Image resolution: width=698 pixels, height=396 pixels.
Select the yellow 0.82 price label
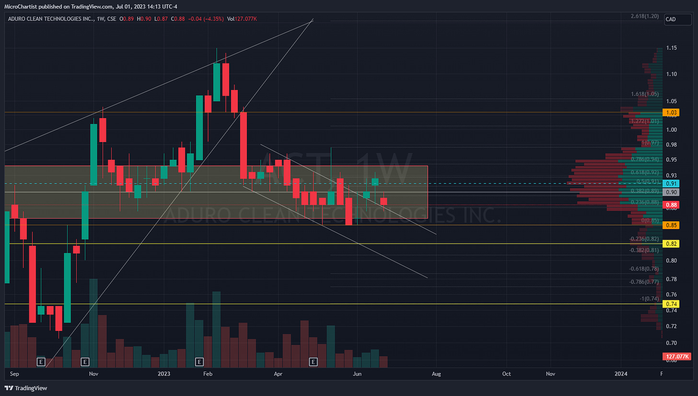click(x=670, y=244)
